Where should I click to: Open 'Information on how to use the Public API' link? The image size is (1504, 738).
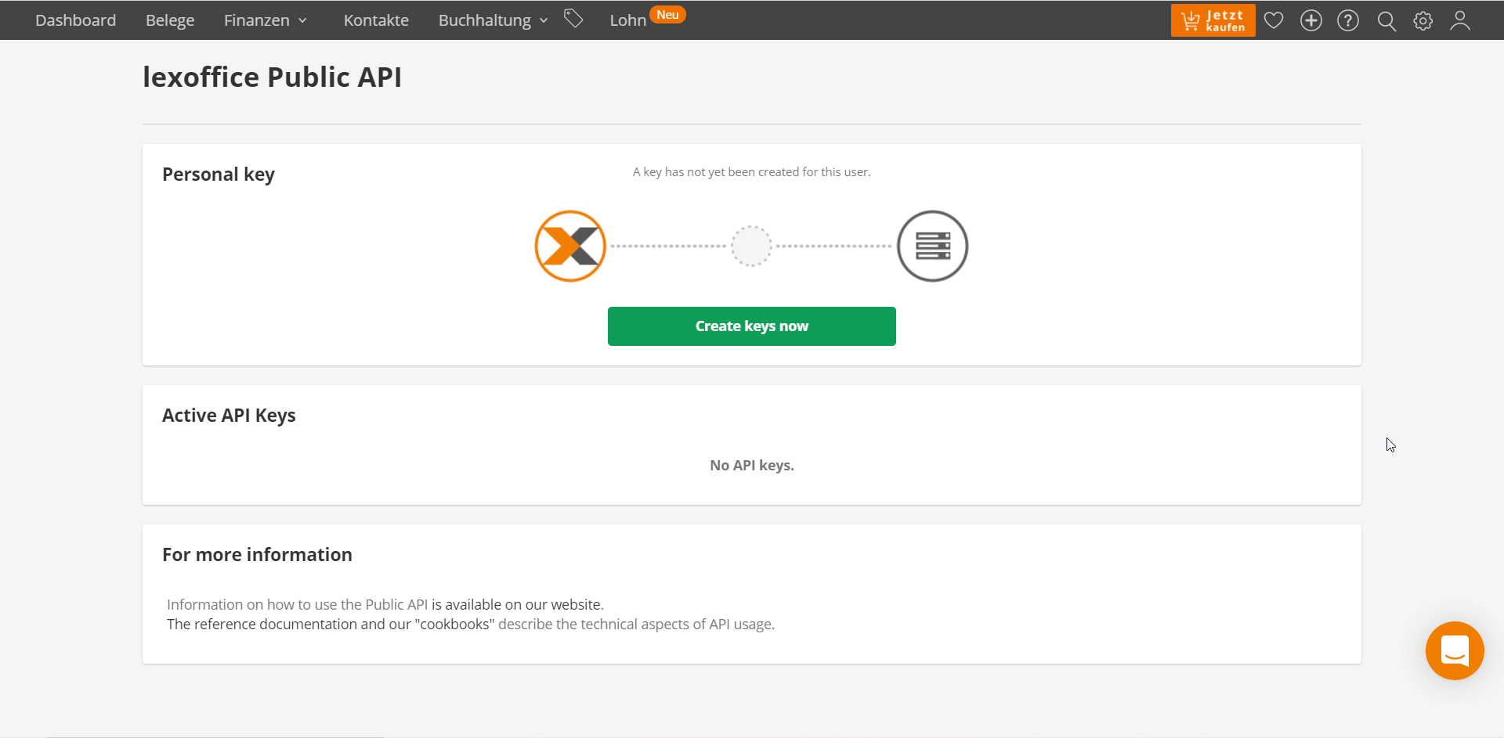[x=298, y=604]
